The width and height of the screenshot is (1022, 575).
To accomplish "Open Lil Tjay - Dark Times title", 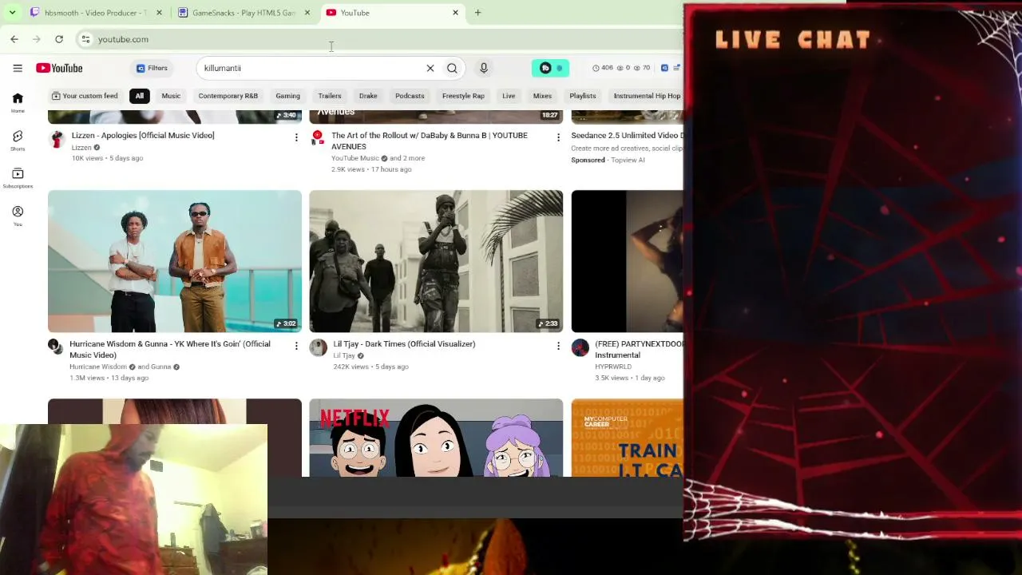I will [404, 344].
